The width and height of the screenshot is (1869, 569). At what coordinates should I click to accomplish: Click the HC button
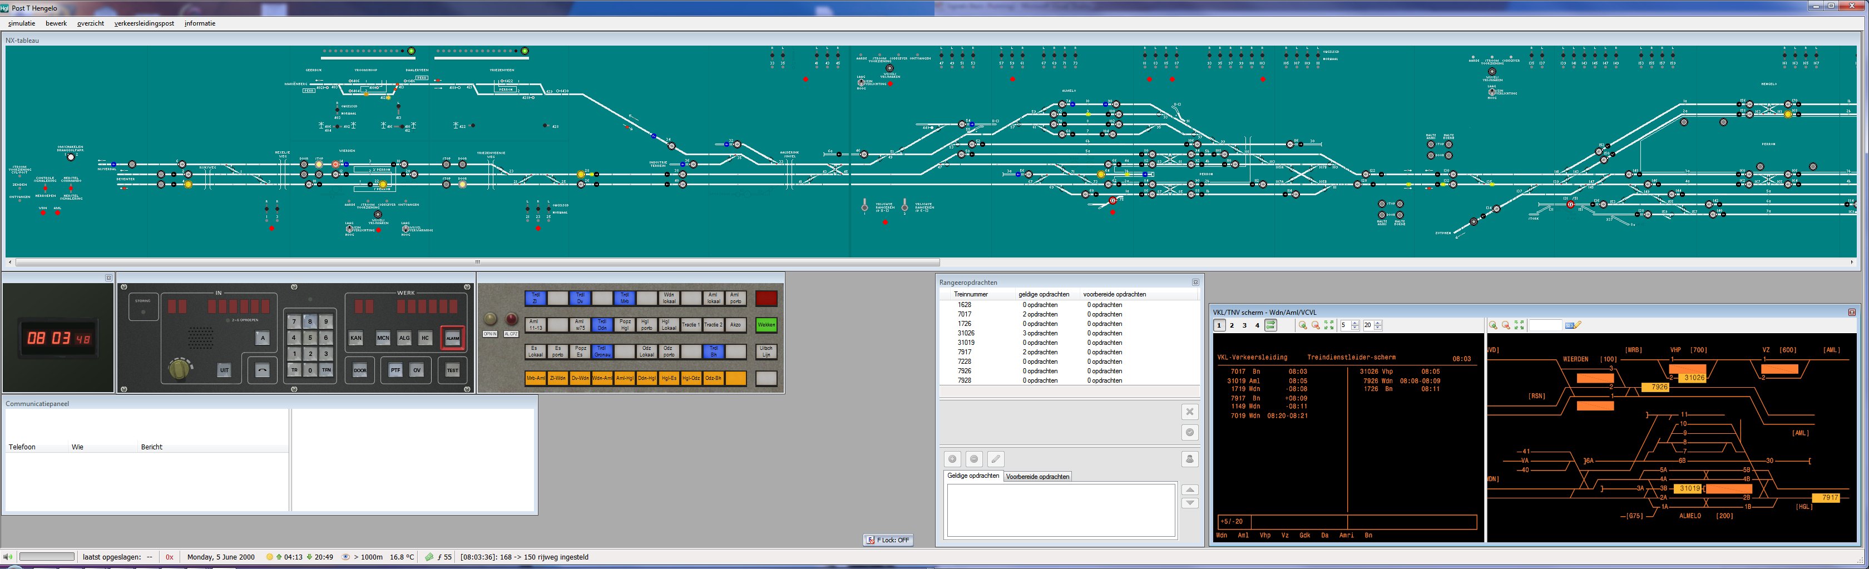pos(425,338)
